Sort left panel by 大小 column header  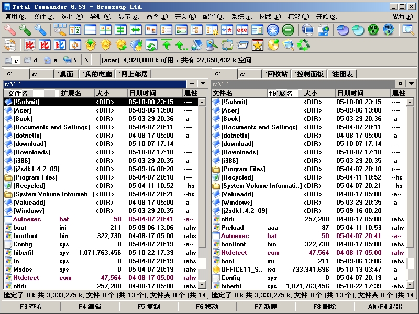(111, 93)
